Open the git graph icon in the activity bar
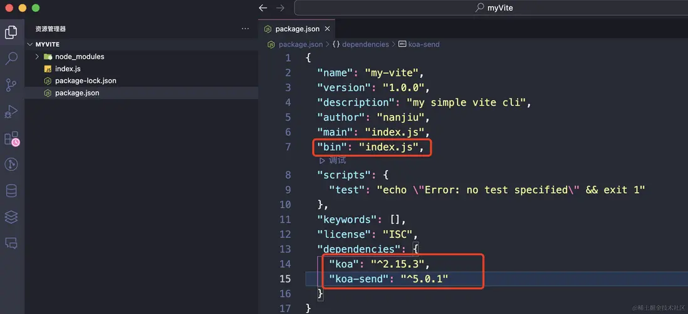This screenshot has width=688, height=314. (11, 165)
